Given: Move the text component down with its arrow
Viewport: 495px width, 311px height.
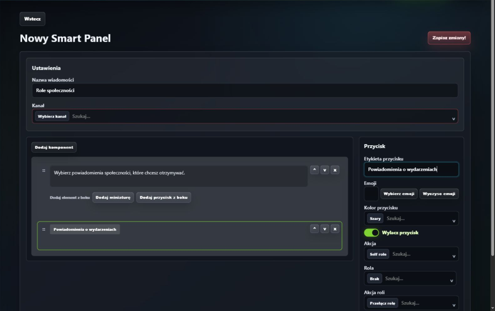Looking at the screenshot, I should click(325, 170).
